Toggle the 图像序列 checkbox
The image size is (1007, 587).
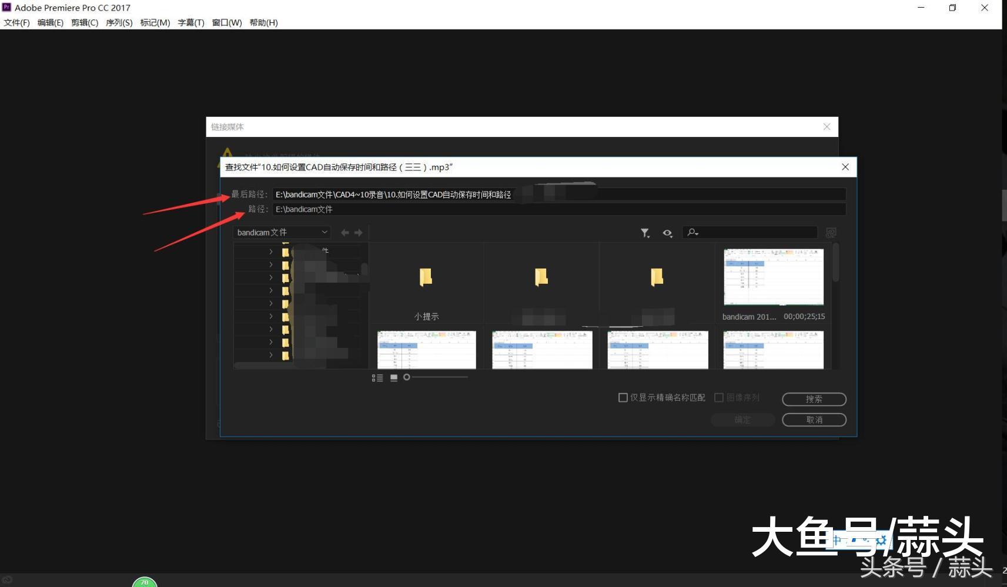coord(718,398)
